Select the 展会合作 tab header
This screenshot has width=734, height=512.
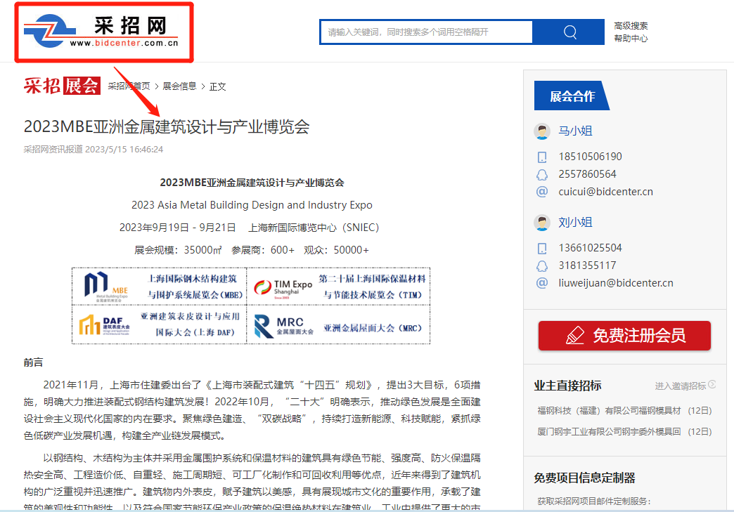[572, 96]
